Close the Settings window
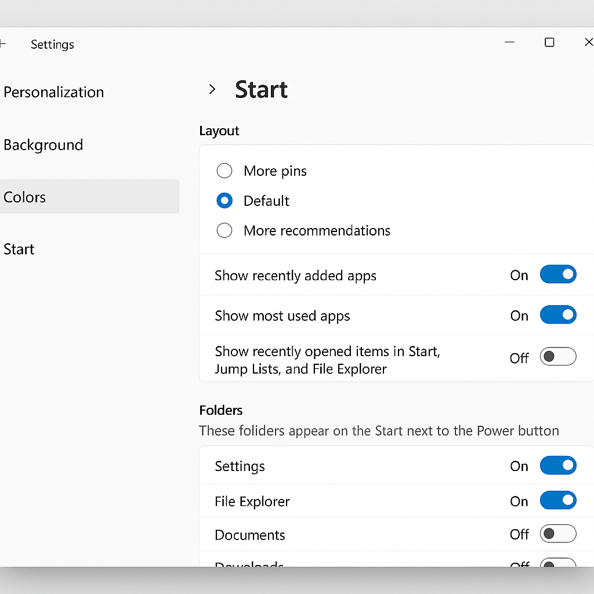Screen dimensions: 594x594 (x=589, y=42)
